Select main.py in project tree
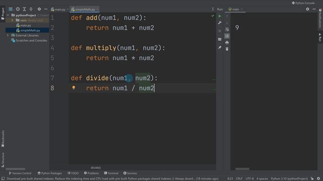Screen dimensions: 323x181 click(26, 26)
